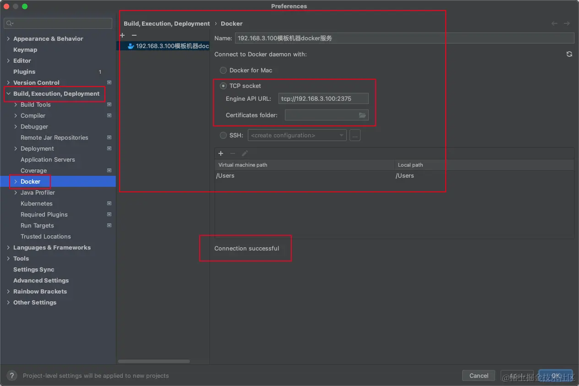579x386 pixels.
Task: Add a new Docker configuration with plus icon
Action: click(x=122, y=35)
